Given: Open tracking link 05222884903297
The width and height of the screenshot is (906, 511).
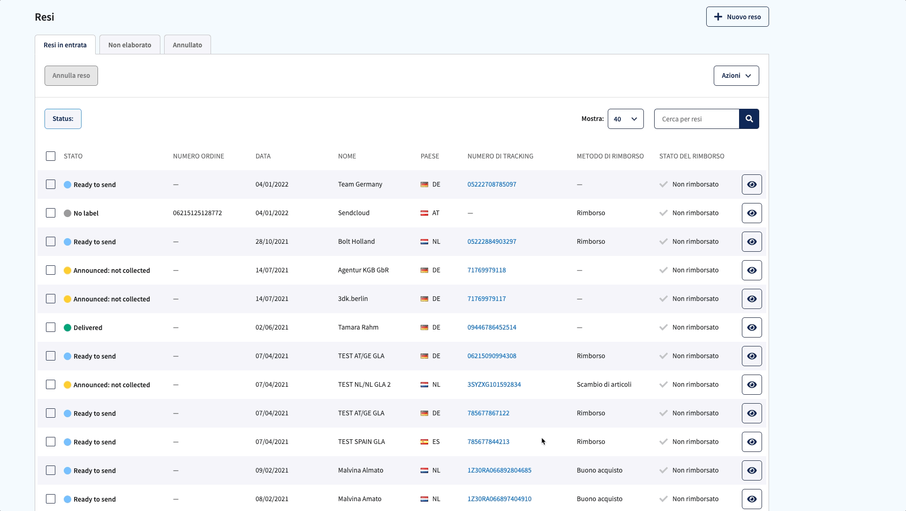Looking at the screenshot, I should [492, 241].
